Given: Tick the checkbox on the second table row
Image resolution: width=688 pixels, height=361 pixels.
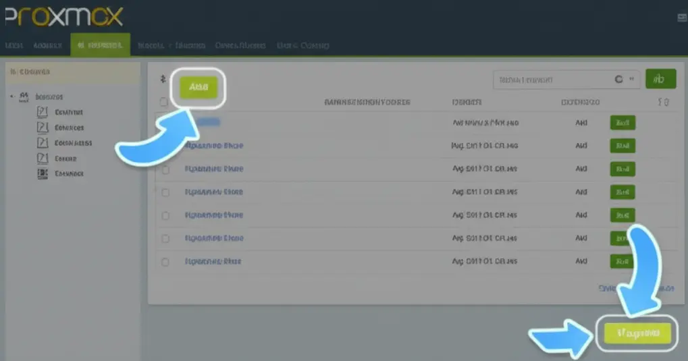Looking at the screenshot, I should 165,146.
